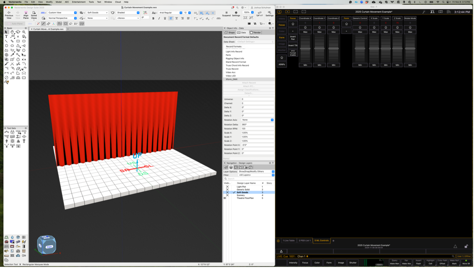474x268 pixels.
Task: Select the Zoom magnifier tool
Action: coord(24,32)
